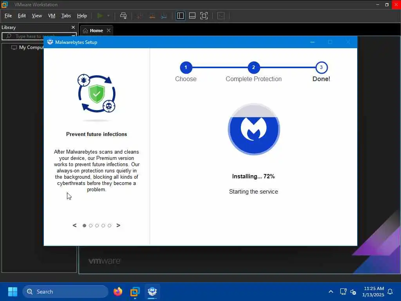Select the third carousel dot
Screen dimensions: 401x301
pos(97,225)
